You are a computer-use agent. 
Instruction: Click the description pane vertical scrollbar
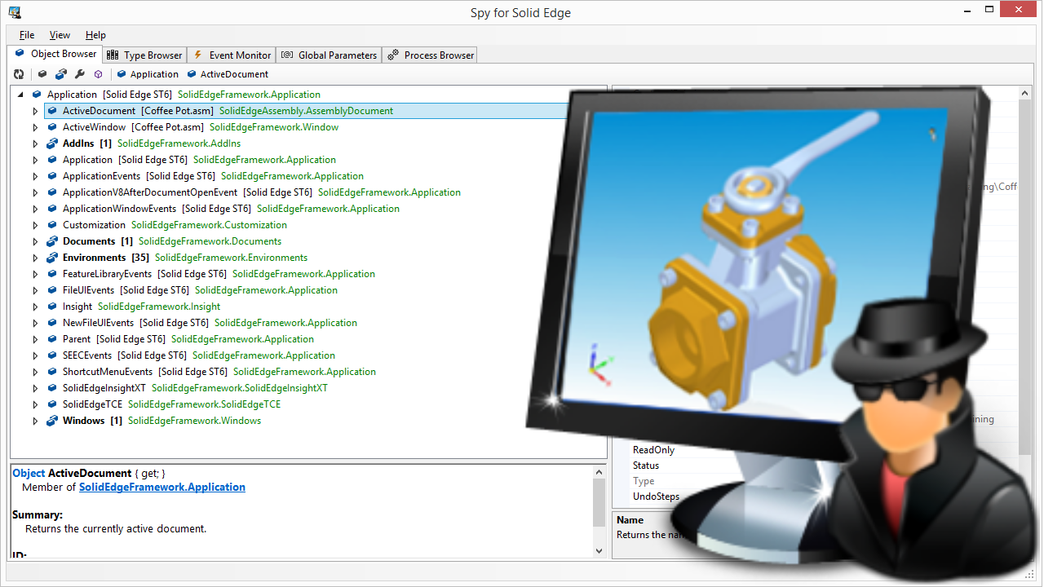tap(600, 511)
